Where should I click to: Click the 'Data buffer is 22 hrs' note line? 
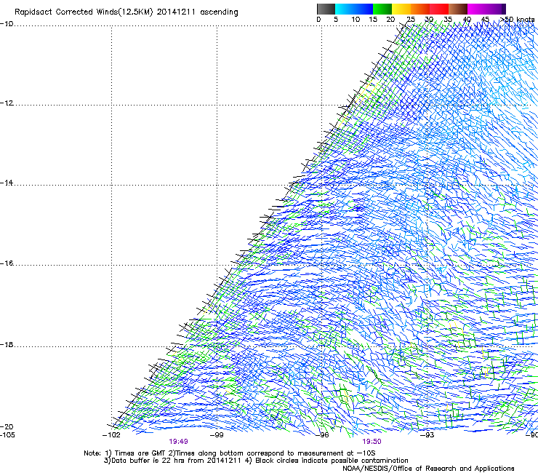pyautogui.click(x=174, y=461)
